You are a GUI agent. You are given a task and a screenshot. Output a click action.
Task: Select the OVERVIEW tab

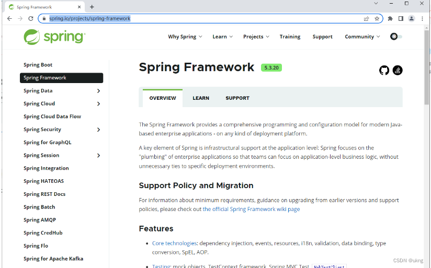tap(163, 98)
